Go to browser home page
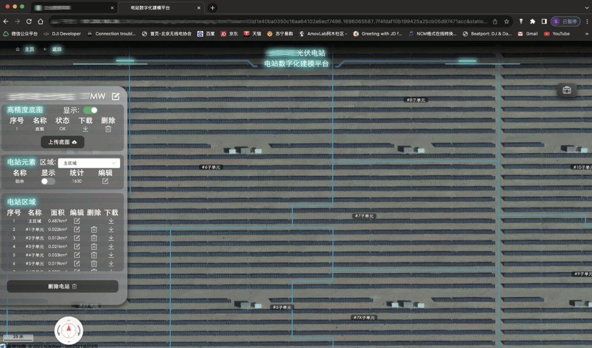The height and width of the screenshot is (348, 592). pos(41,21)
